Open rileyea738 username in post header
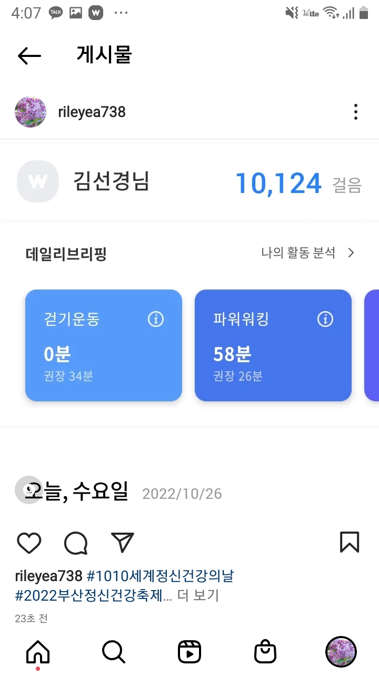 click(92, 112)
